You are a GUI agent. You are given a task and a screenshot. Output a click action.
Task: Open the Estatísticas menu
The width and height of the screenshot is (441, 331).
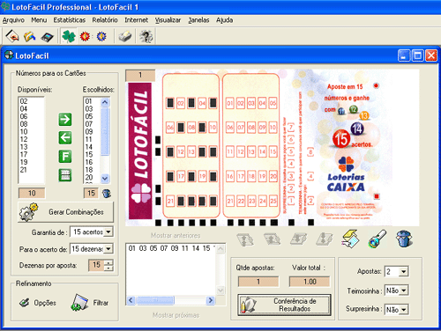pos(70,20)
